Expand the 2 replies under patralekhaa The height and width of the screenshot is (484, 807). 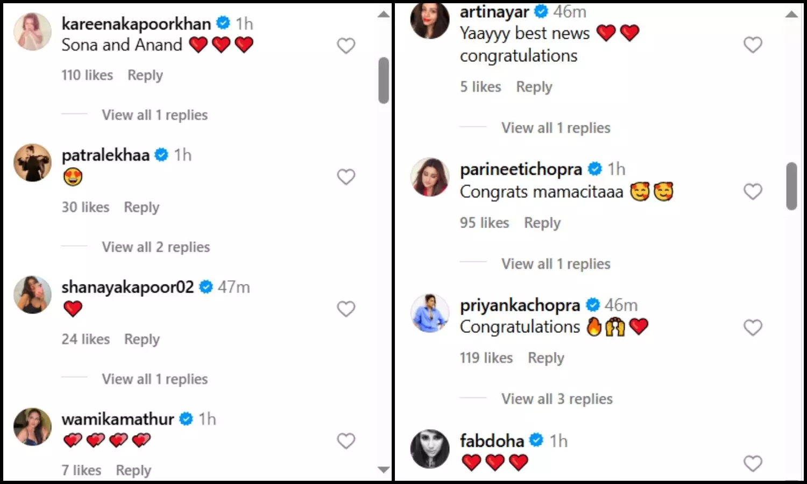coord(155,247)
